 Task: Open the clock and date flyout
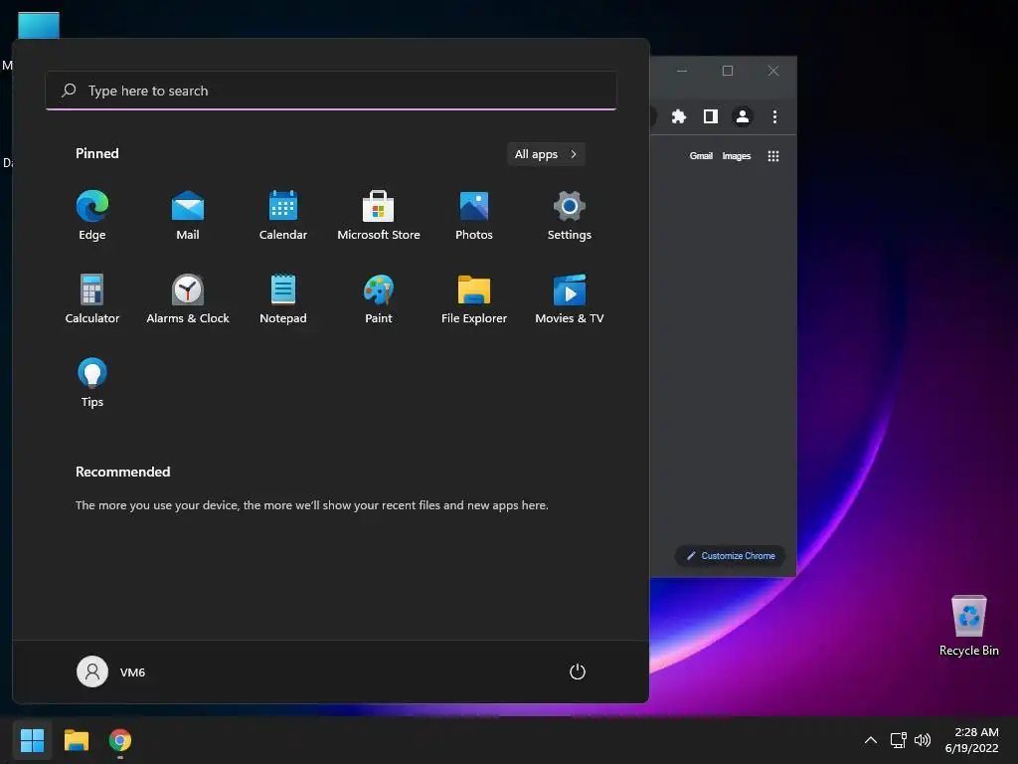coord(971,740)
